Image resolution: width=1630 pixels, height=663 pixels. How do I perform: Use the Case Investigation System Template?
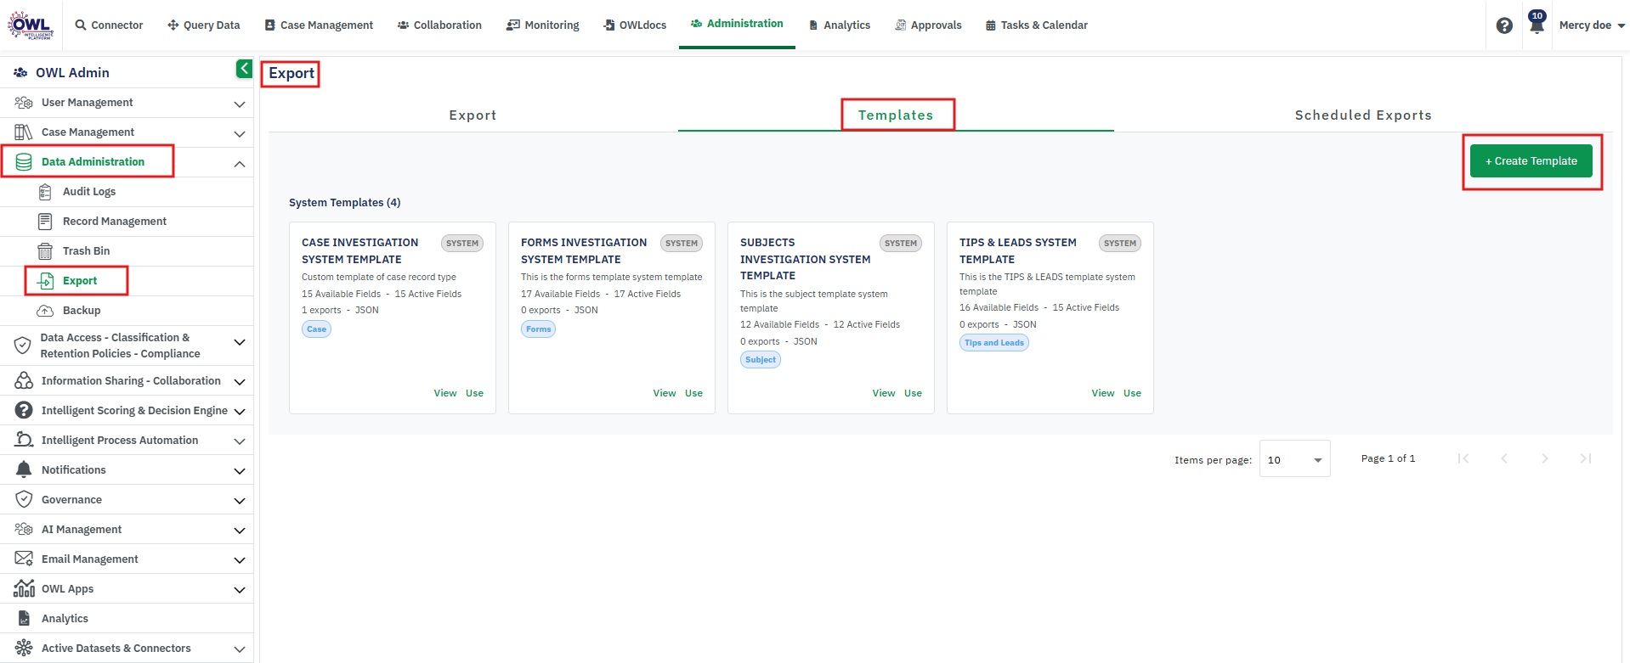click(474, 393)
